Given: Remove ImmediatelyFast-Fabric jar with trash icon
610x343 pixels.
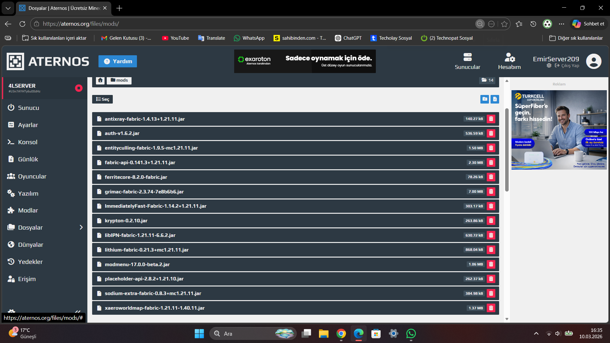Looking at the screenshot, I should pyautogui.click(x=491, y=206).
